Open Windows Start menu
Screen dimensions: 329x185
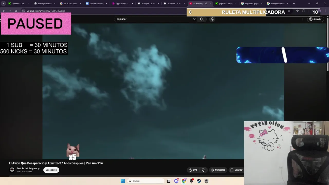point(123,181)
